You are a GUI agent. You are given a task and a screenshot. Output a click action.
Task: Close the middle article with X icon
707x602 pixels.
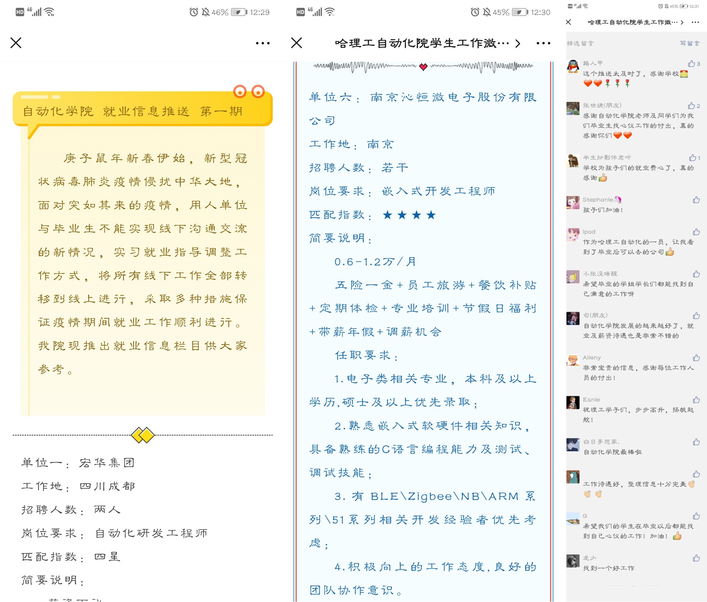click(x=296, y=43)
